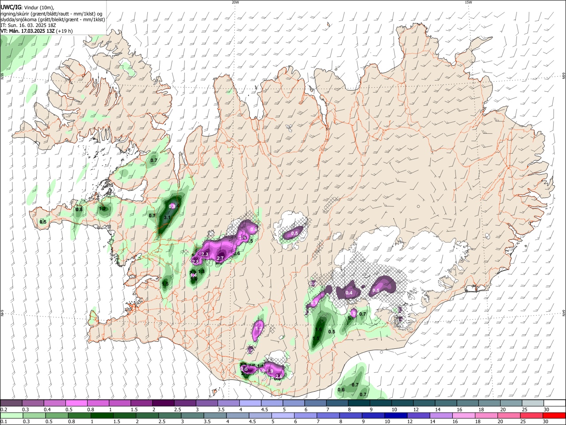
Task: Click upper legend swatch between 7 and 8
Action: [337, 403]
